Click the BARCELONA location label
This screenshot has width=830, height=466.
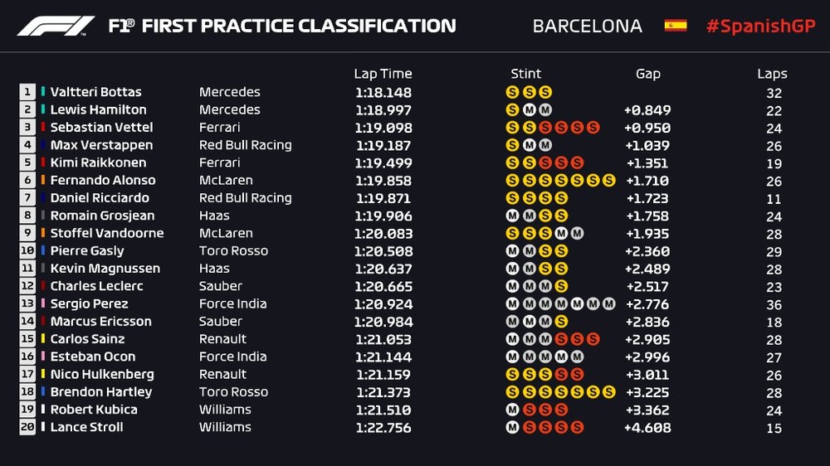pyautogui.click(x=587, y=27)
